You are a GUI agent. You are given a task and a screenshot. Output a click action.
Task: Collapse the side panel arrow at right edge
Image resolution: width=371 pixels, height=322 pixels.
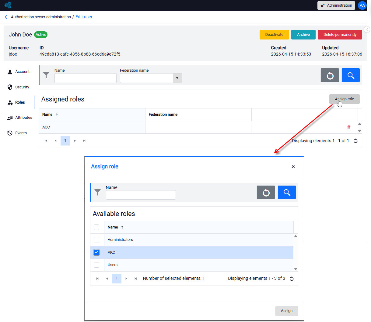367,29
